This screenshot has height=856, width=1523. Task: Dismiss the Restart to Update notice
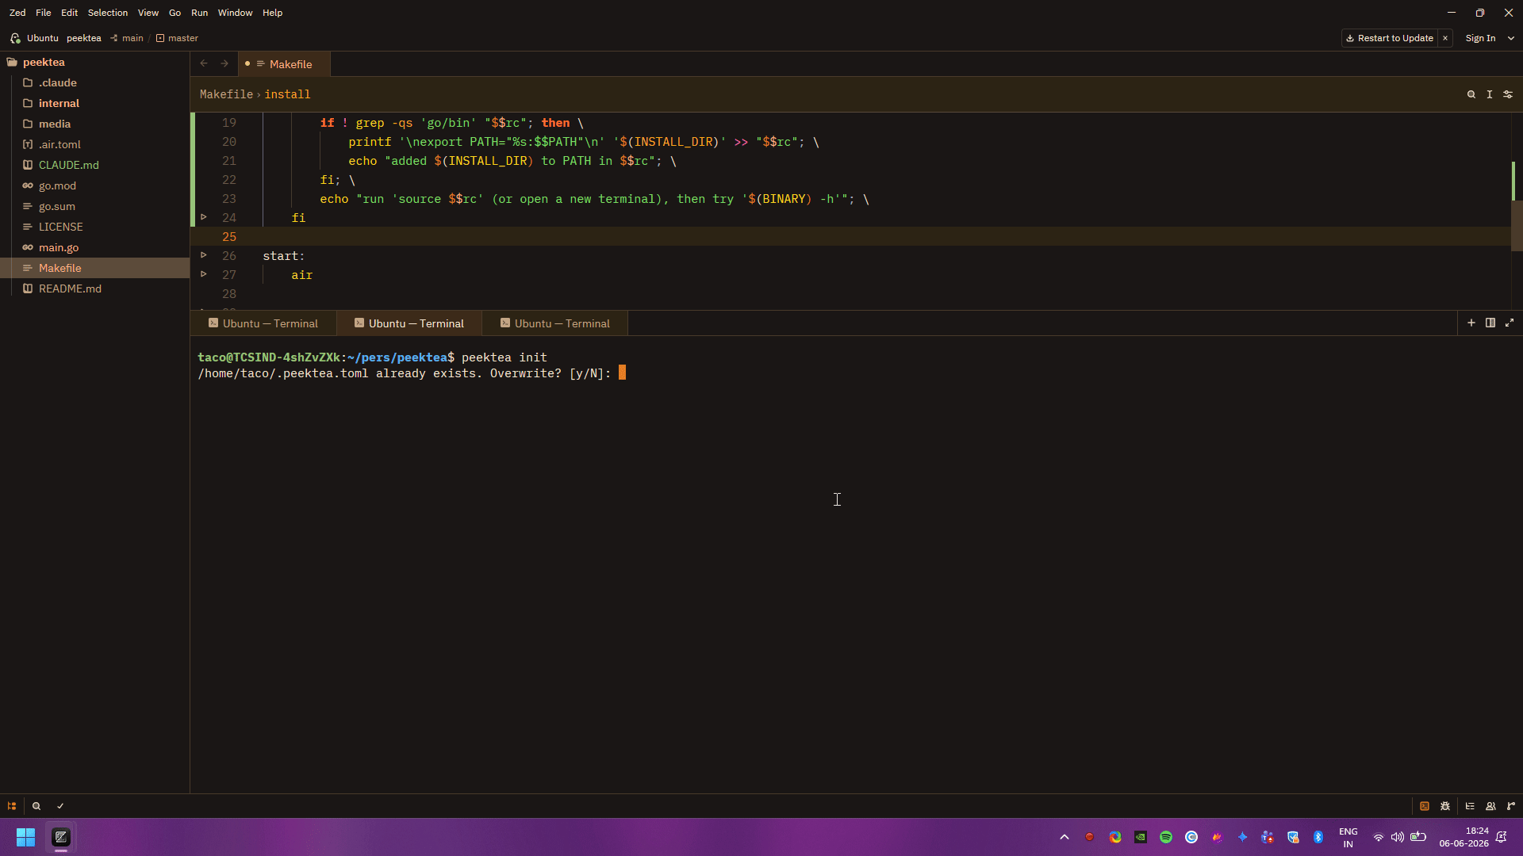(x=1445, y=38)
